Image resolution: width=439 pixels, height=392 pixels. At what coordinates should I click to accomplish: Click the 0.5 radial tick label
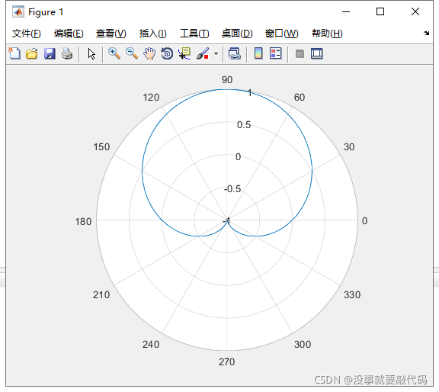[x=244, y=125]
